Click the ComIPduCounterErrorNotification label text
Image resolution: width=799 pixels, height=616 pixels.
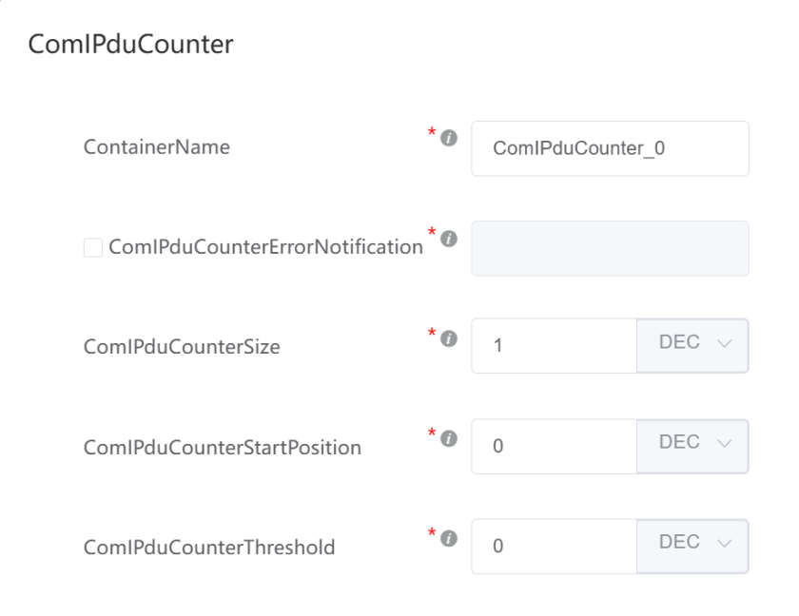point(266,247)
